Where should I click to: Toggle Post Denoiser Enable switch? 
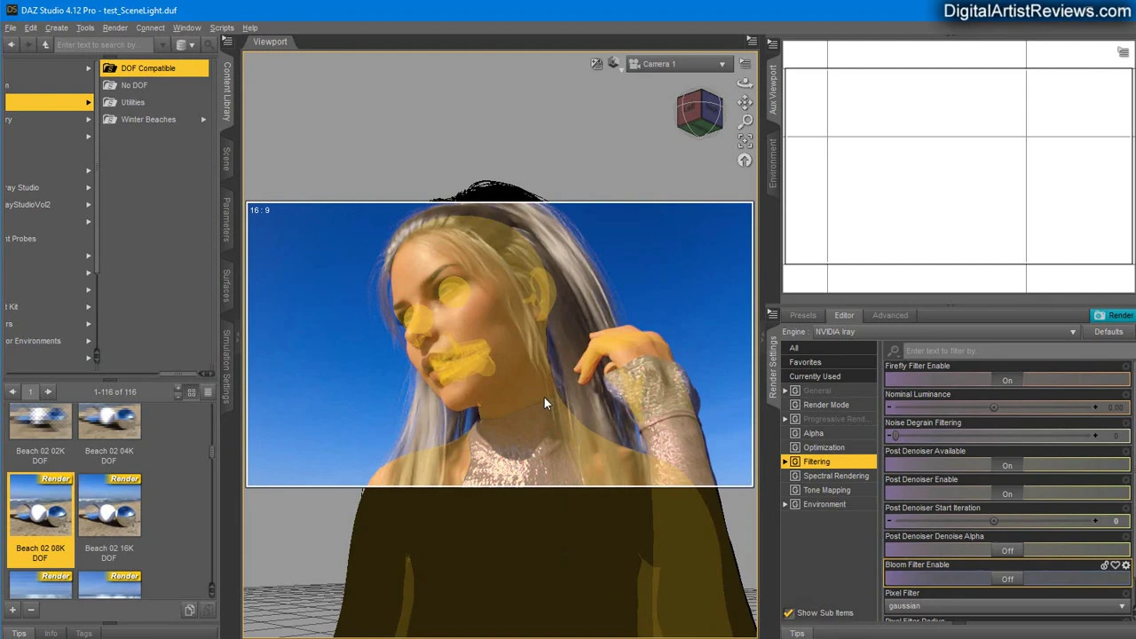pos(1007,493)
